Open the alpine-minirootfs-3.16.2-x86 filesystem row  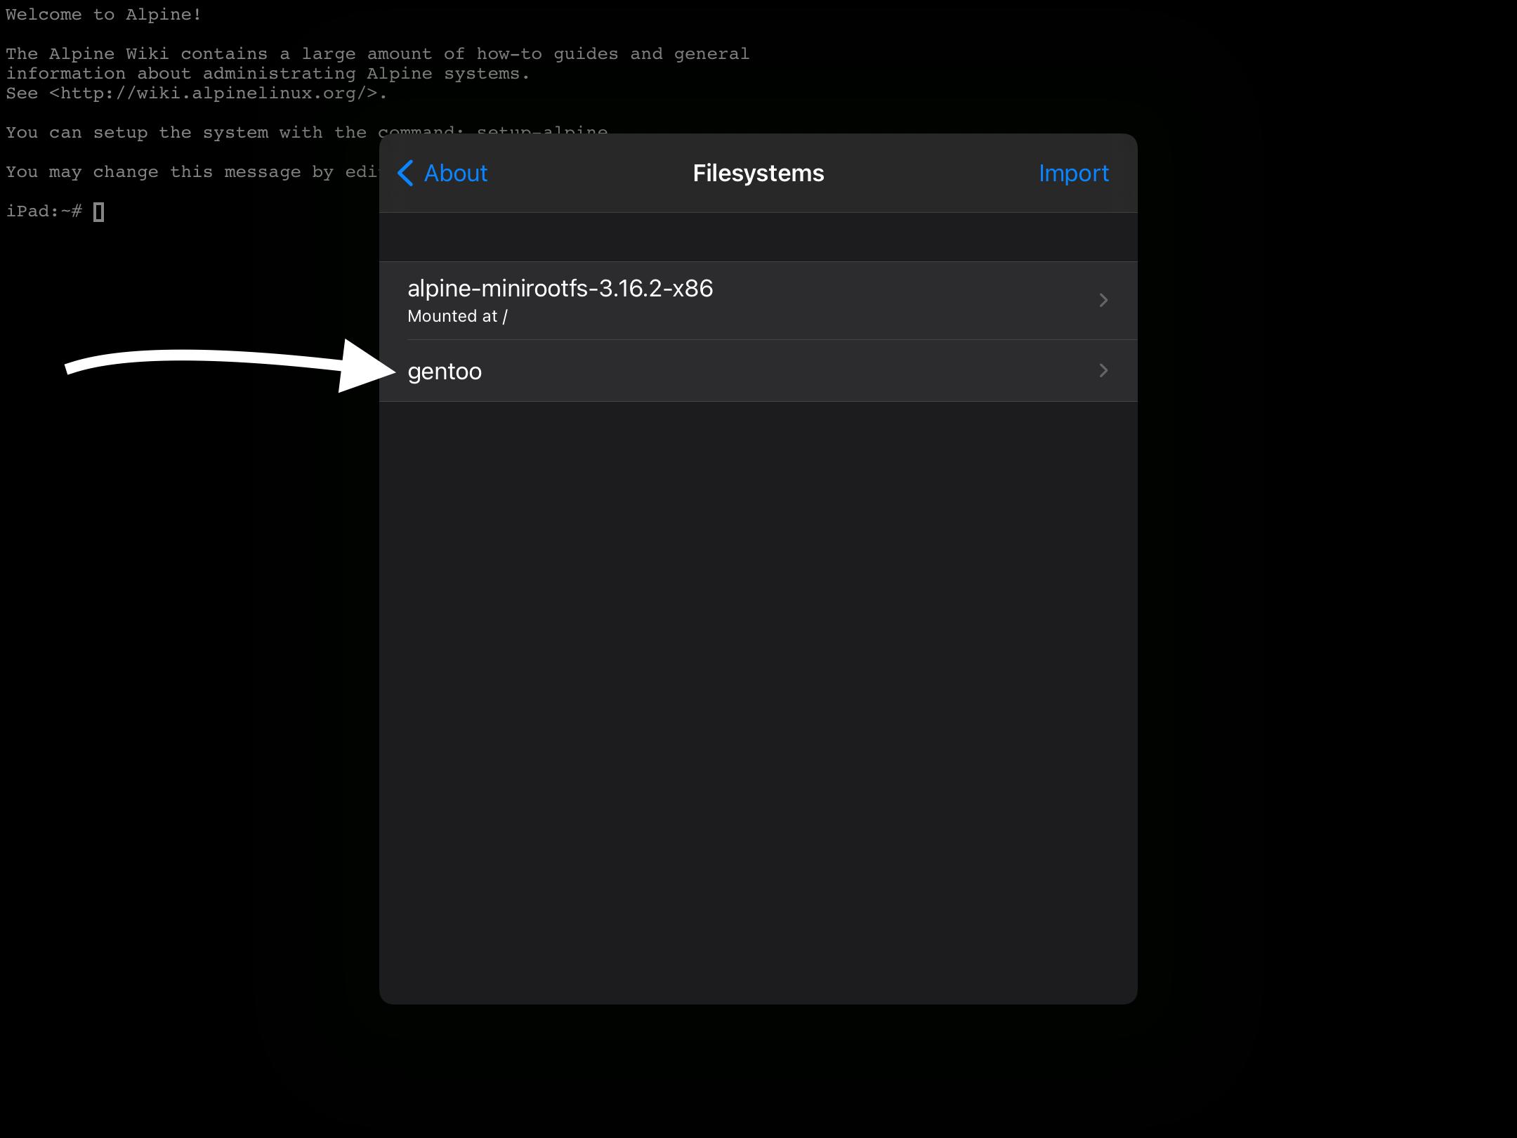pos(758,301)
